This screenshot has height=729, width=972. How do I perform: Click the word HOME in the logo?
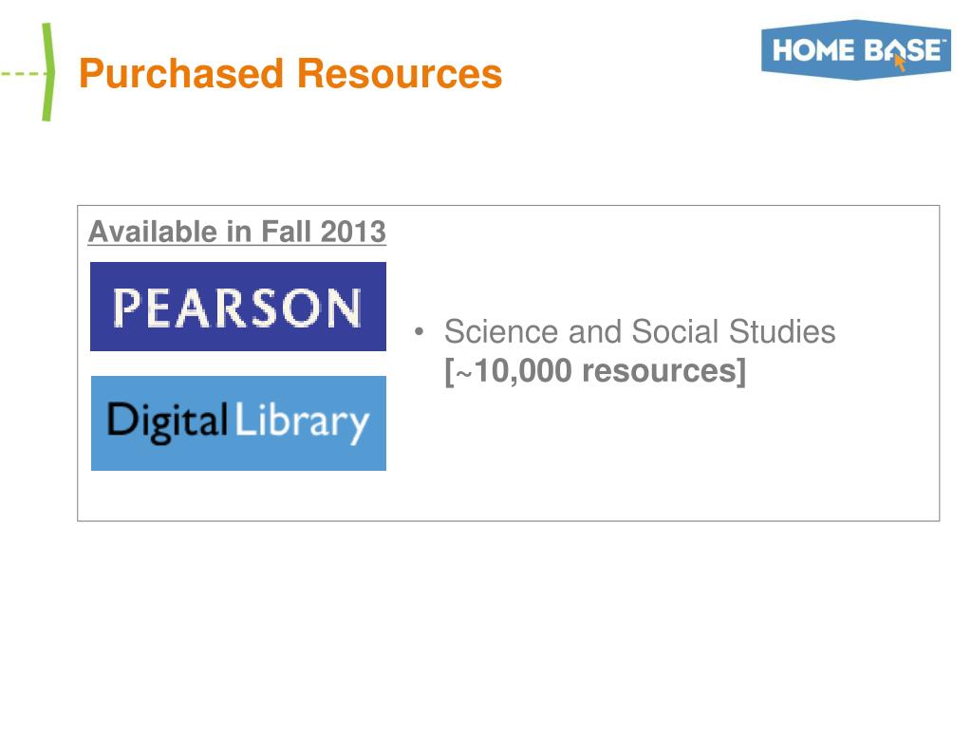click(813, 50)
